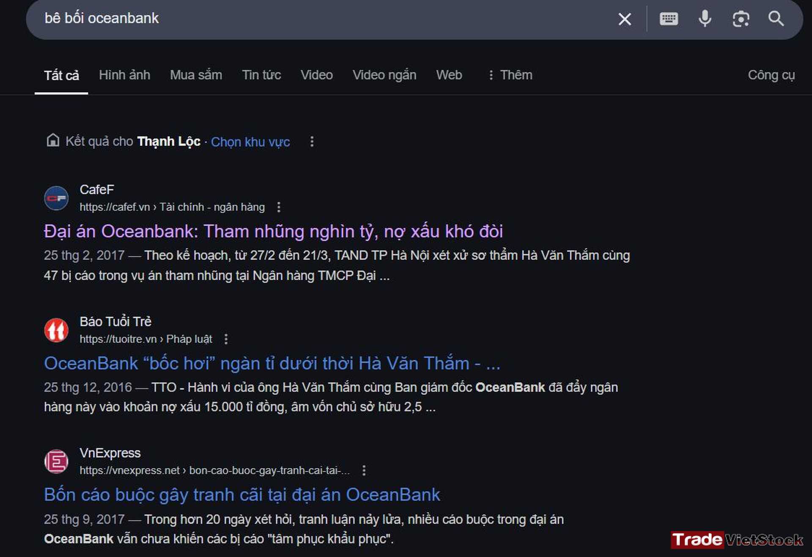Click the vnexpress.net URL breadcrumb

(x=215, y=470)
